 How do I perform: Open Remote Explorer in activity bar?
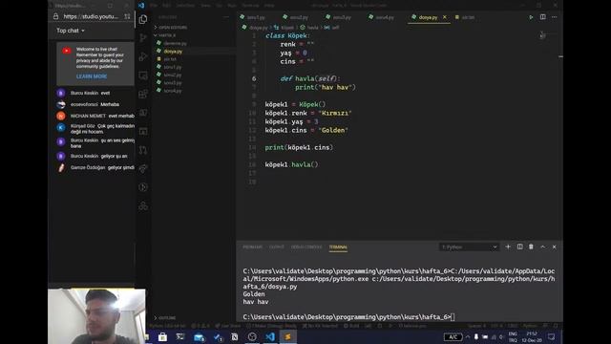tap(143, 75)
